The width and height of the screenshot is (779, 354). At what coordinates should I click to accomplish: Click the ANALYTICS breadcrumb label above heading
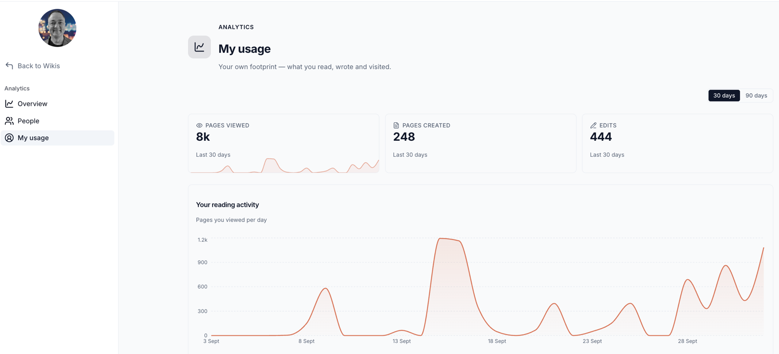point(236,27)
